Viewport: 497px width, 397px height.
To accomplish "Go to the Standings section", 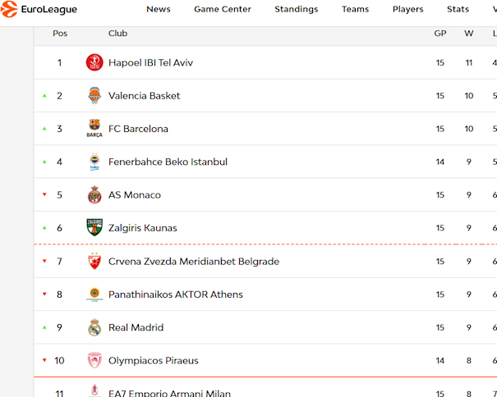I will pyautogui.click(x=297, y=10).
